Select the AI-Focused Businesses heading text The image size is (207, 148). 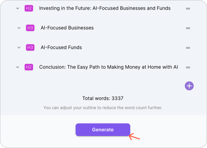[67, 28]
